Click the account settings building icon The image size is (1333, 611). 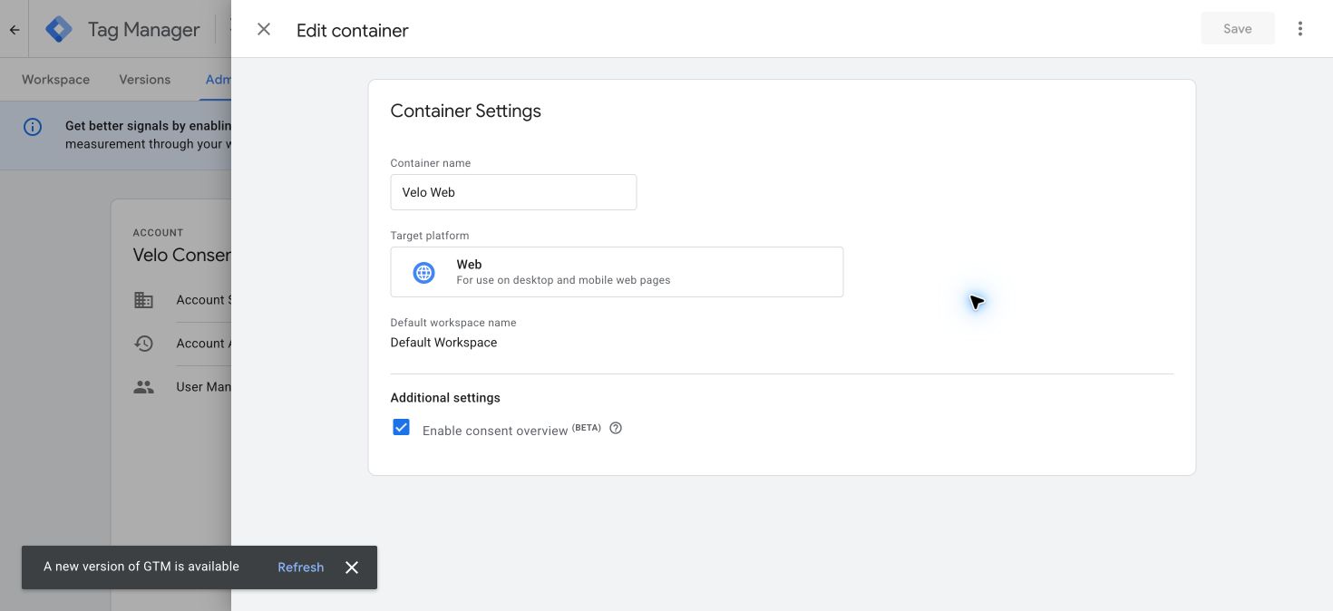pyautogui.click(x=143, y=300)
